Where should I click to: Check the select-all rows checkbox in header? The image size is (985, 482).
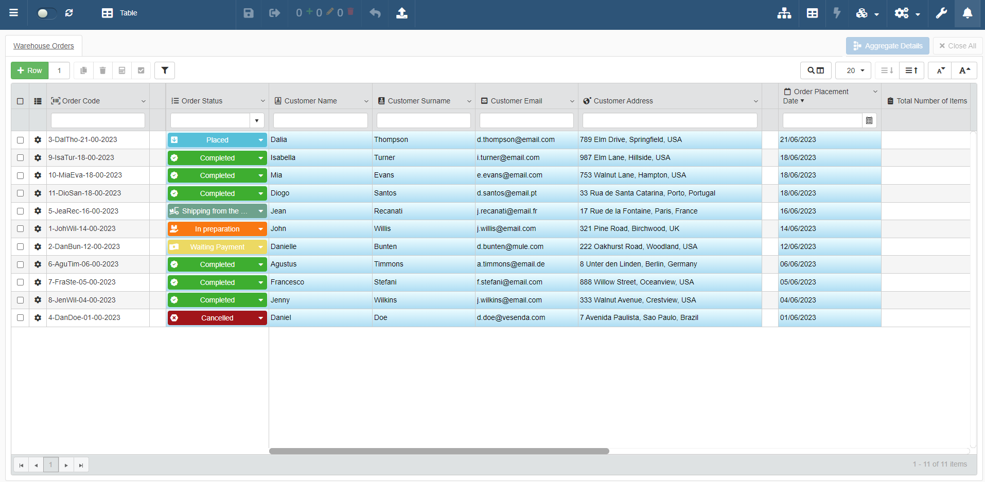click(20, 101)
